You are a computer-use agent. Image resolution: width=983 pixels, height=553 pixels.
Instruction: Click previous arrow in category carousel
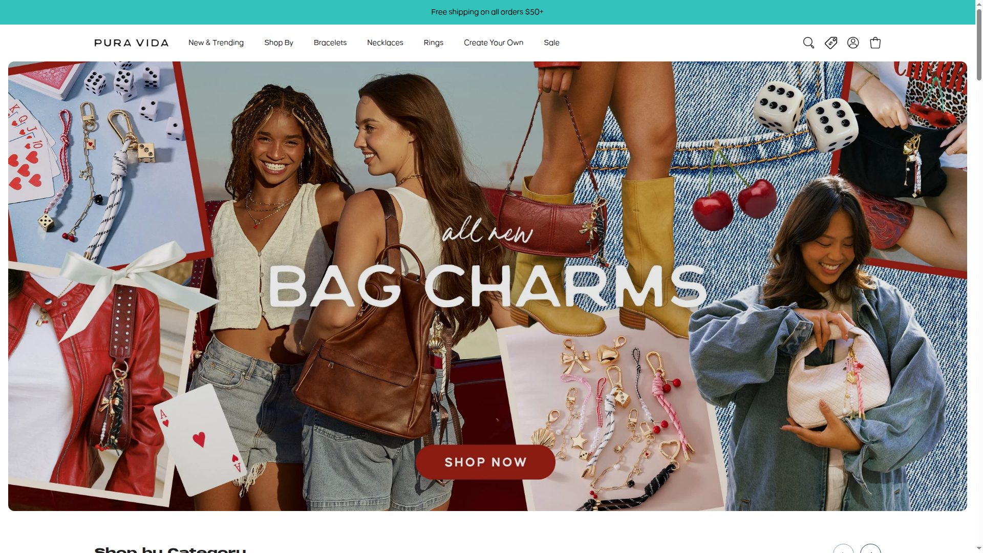coord(843,549)
